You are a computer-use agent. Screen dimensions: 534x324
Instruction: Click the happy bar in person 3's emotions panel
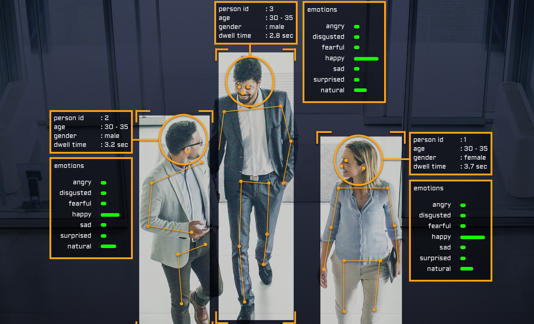(366, 59)
